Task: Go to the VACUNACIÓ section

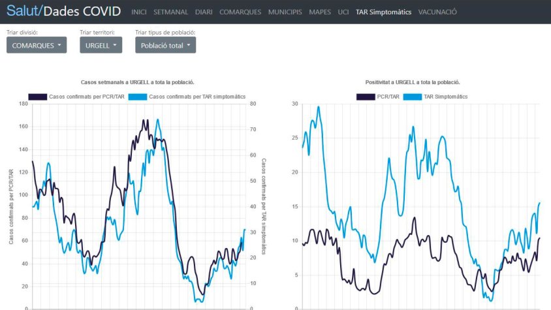Action: pyautogui.click(x=437, y=12)
